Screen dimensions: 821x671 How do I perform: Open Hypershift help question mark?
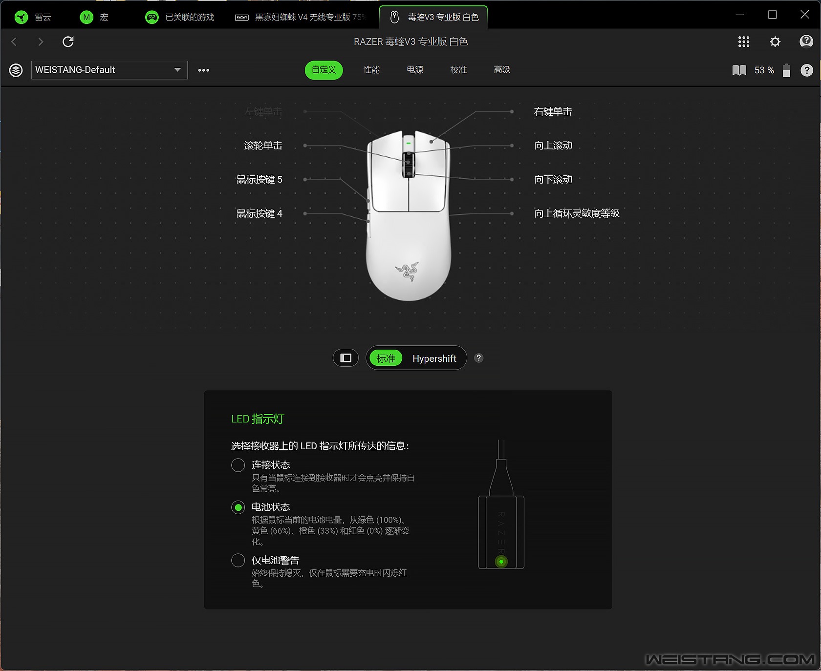(479, 358)
